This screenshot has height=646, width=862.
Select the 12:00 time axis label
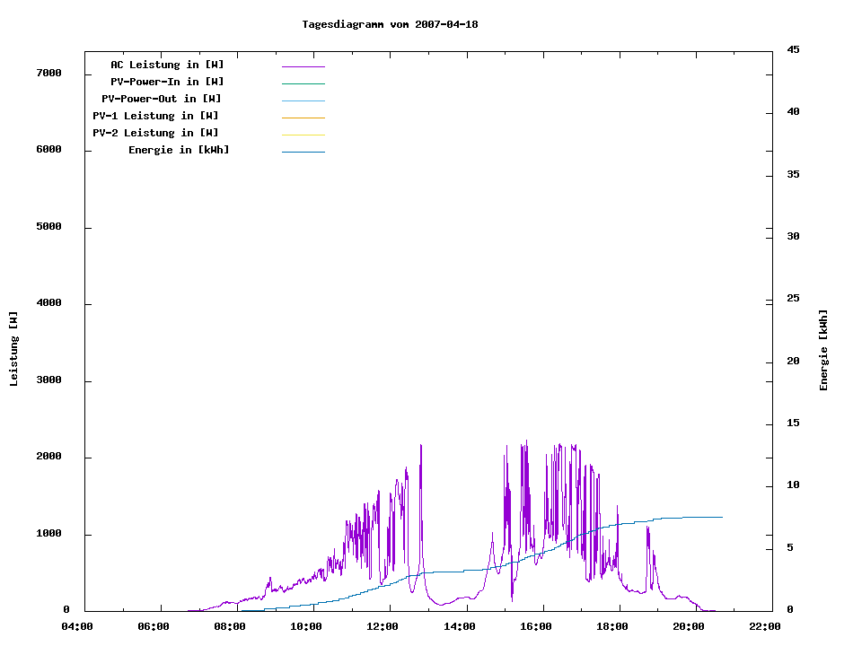click(383, 626)
